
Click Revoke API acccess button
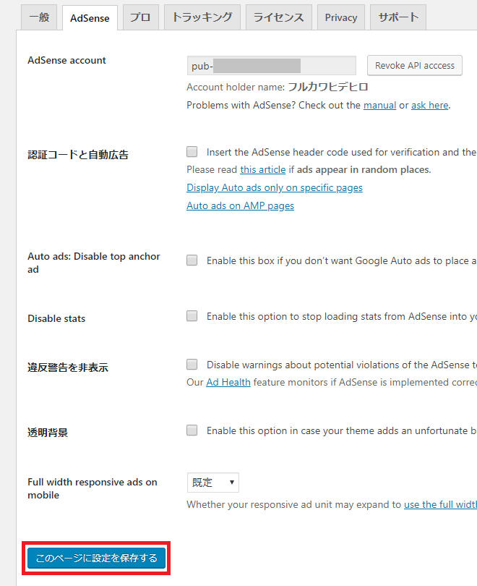pos(415,65)
